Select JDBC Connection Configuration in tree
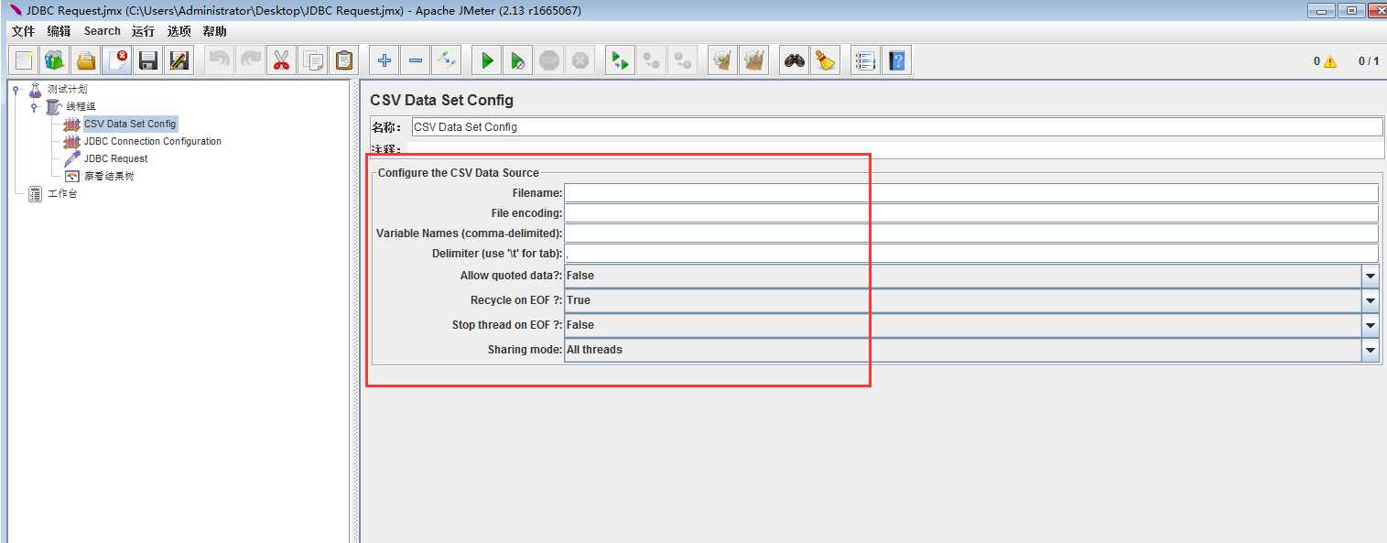The image size is (1387, 543). coord(153,141)
